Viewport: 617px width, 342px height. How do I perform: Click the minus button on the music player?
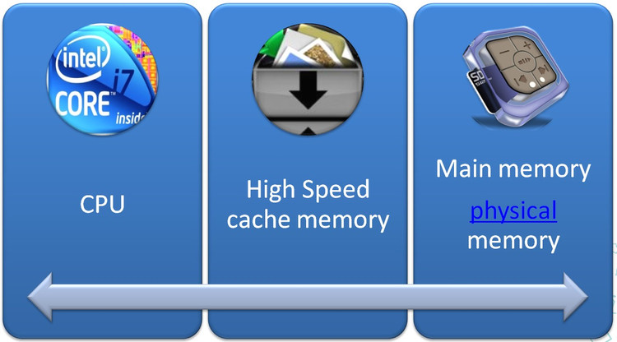pyautogui.click(x=504, y=52)
